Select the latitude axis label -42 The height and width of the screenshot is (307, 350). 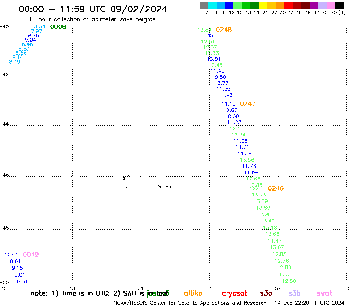[4, 75]
